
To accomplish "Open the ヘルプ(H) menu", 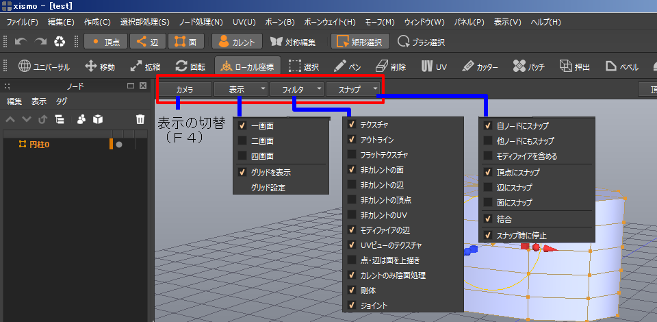I will pyautogui.click(x=545, y=22).
